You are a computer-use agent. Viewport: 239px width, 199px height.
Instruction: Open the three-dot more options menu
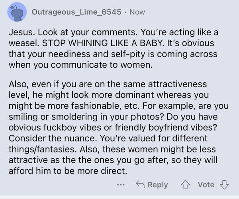[121, 185]
